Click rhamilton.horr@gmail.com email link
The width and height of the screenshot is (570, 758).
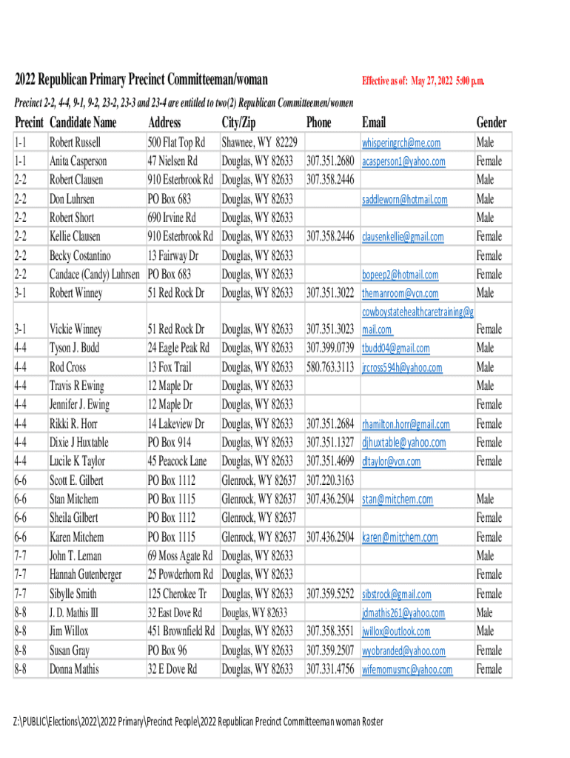[x=406, y=424]
